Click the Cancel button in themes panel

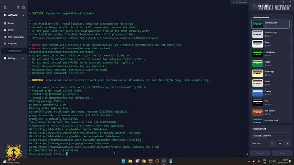260,153
